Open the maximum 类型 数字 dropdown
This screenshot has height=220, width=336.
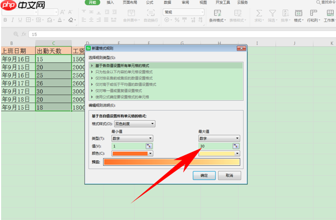pyautogui.click(x=219, y=139)
